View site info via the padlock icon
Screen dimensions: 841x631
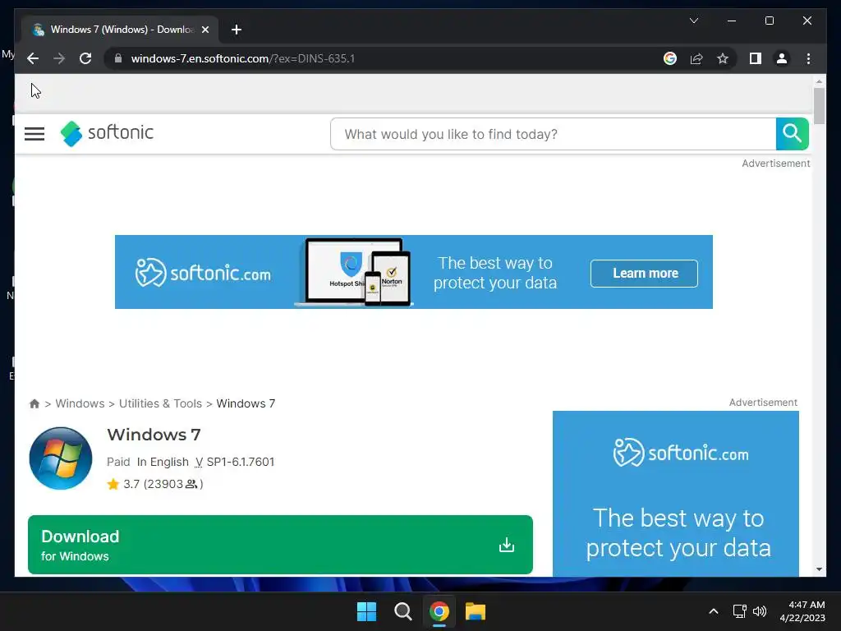118,58
